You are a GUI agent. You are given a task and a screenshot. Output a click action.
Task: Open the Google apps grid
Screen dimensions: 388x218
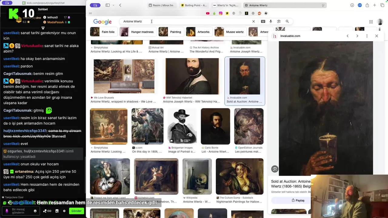pos(371,22)
